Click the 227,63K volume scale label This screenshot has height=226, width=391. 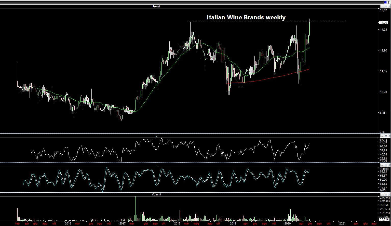click(x=385, y=209)
